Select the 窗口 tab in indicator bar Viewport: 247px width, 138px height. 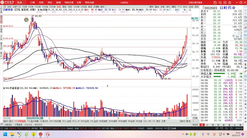[x=11, y=121]
